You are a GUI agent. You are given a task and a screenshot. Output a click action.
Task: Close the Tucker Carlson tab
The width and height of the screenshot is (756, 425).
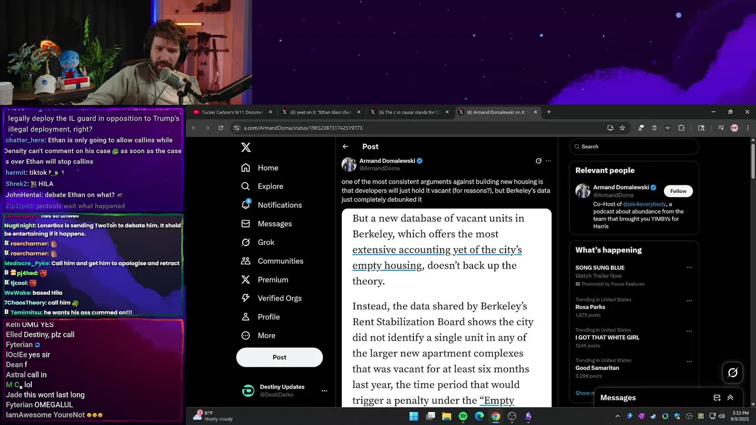point(271,112)
